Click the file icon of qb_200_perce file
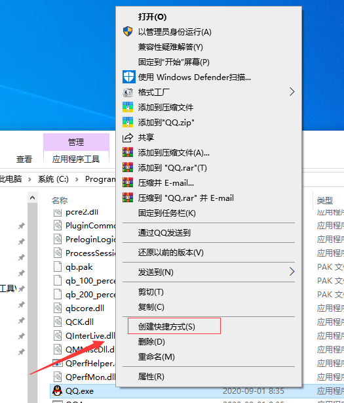 point(58,294)
